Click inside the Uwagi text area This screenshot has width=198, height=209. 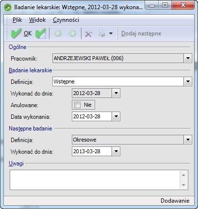[x=95, y=180]
